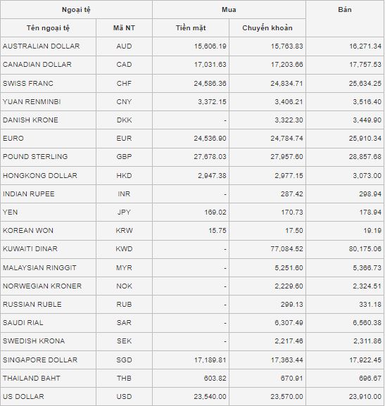385x406 pixels.
Task: Click the SWISS FRANC cash rate 24,586.36
Action: [210, 83]
